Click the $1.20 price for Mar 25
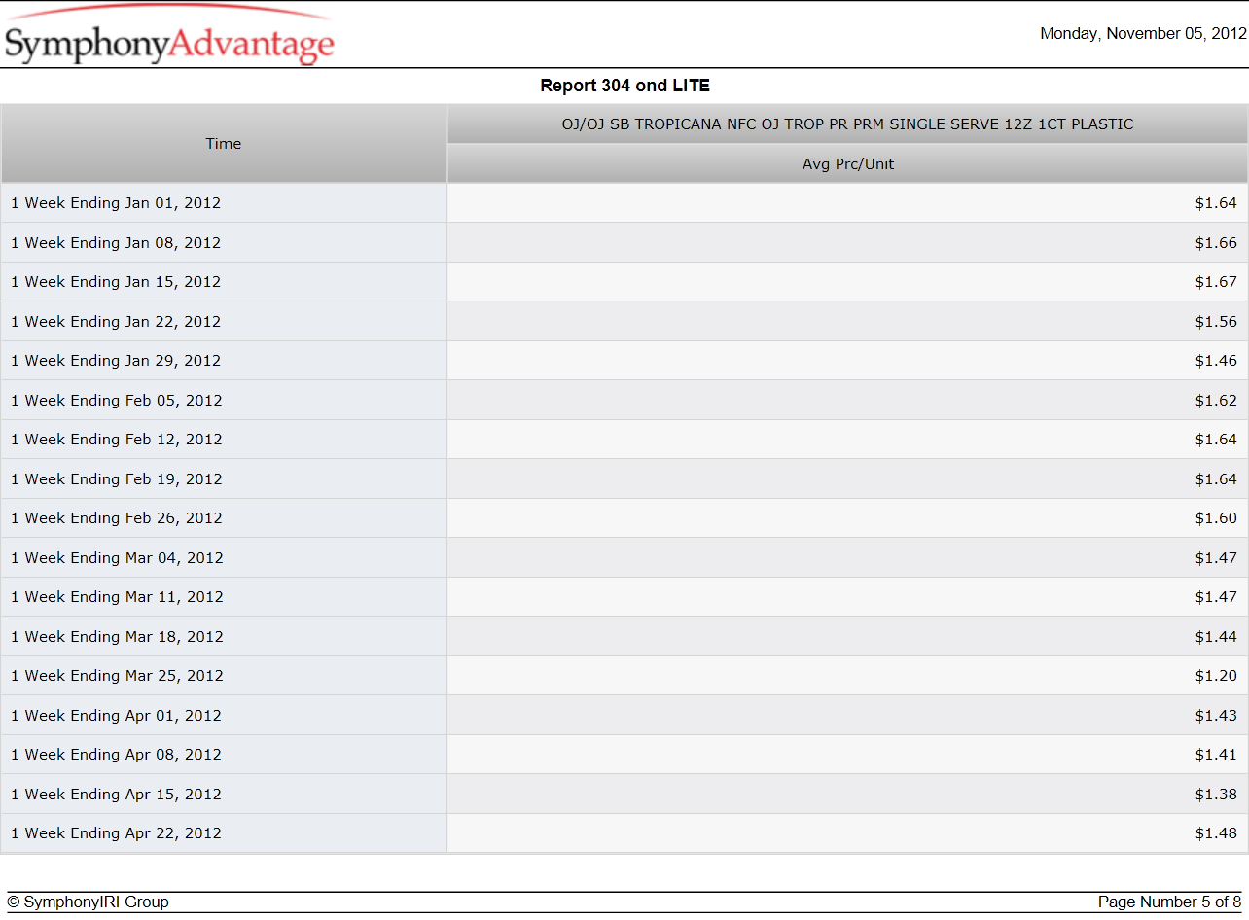Screen dimensions: 1249x920 [1216, 676]
